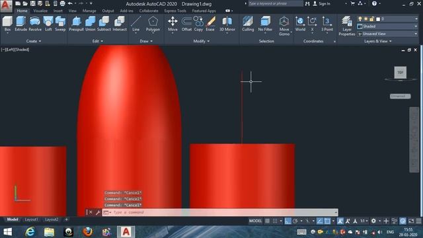Open the Help question mark button

pos(374,3)
